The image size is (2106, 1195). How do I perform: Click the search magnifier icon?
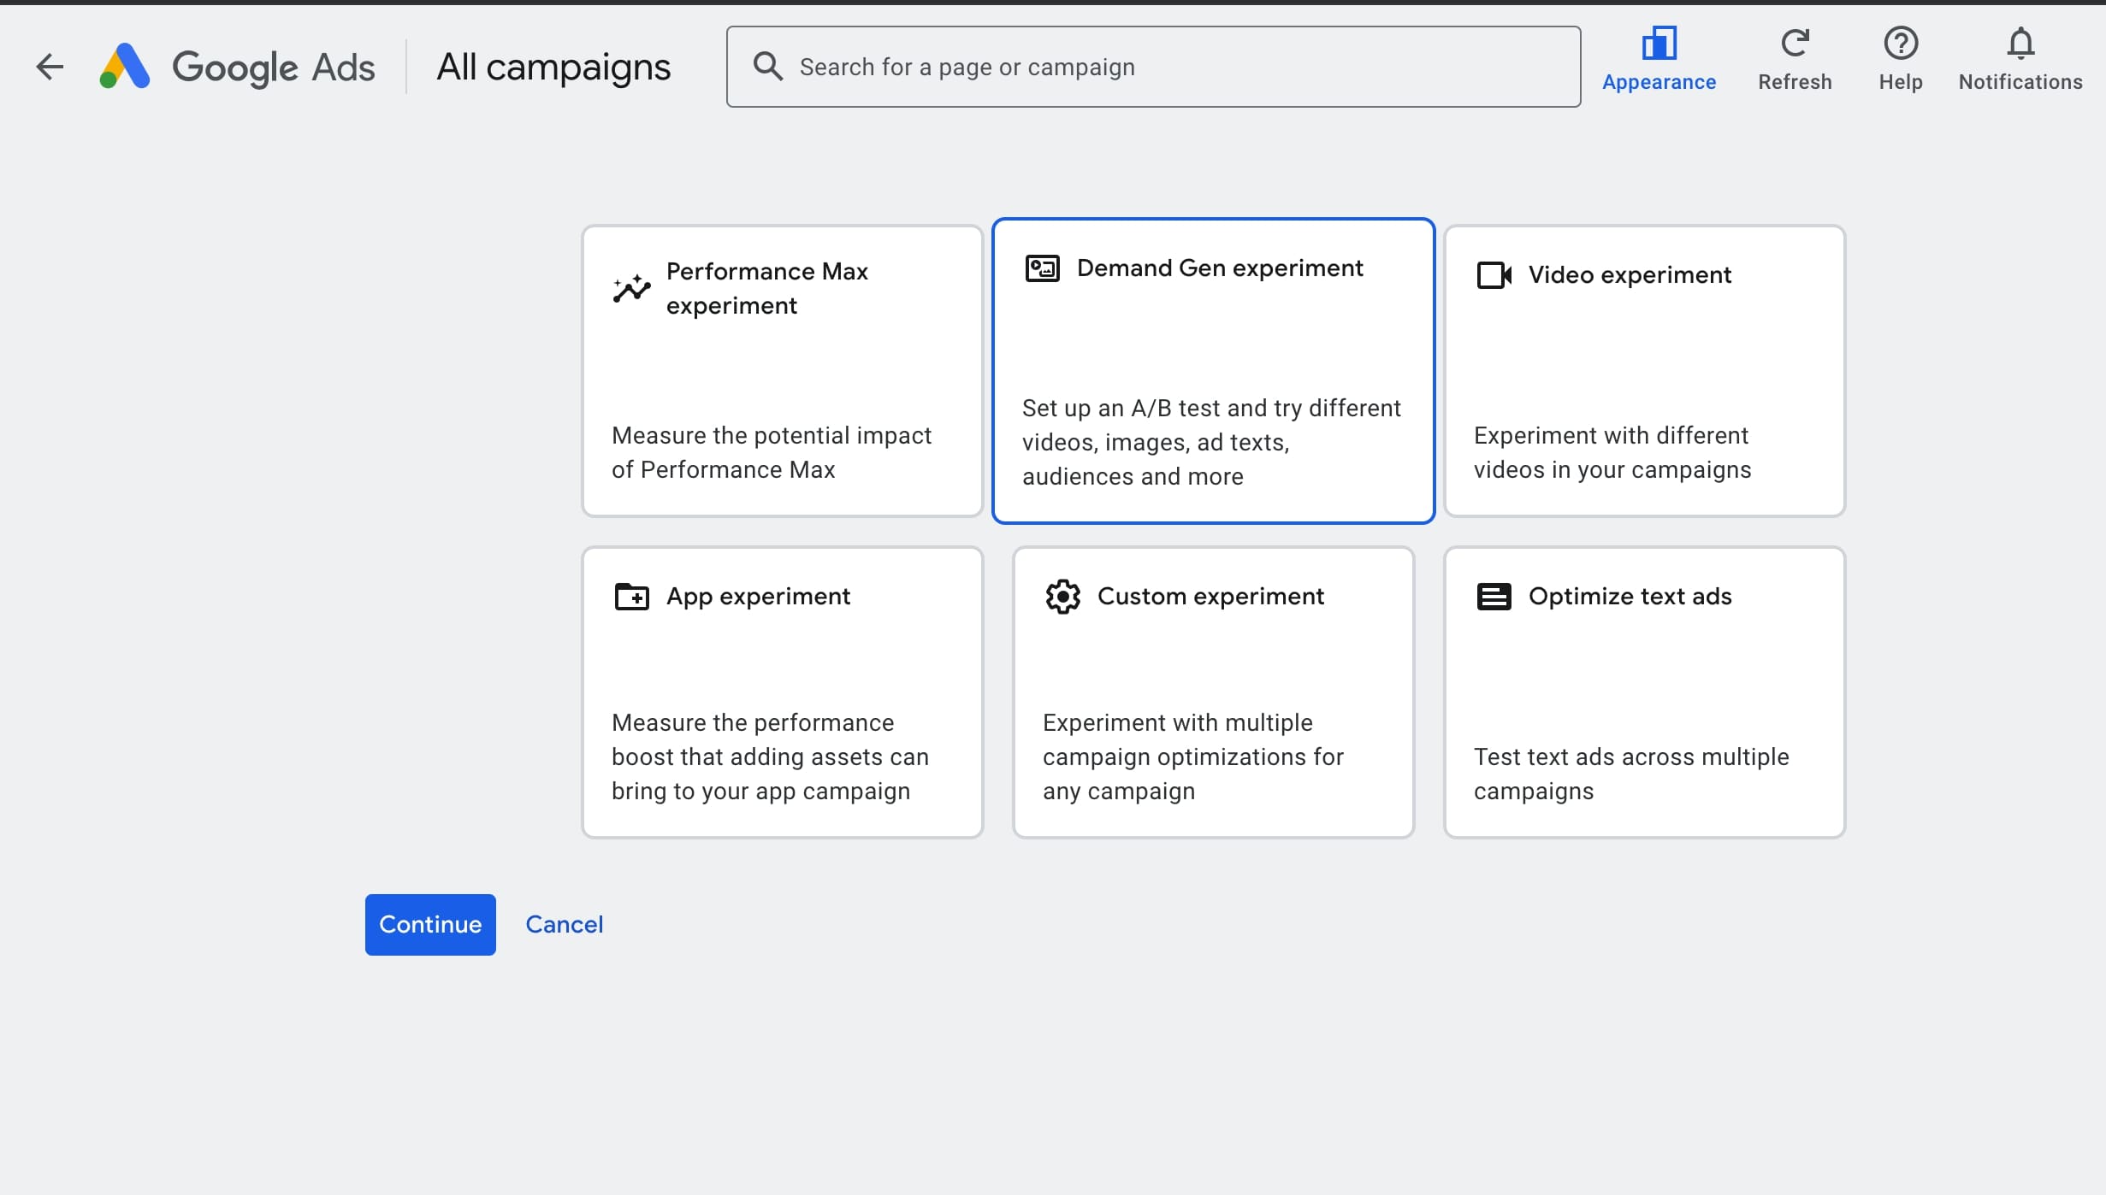tap(768, 66)
